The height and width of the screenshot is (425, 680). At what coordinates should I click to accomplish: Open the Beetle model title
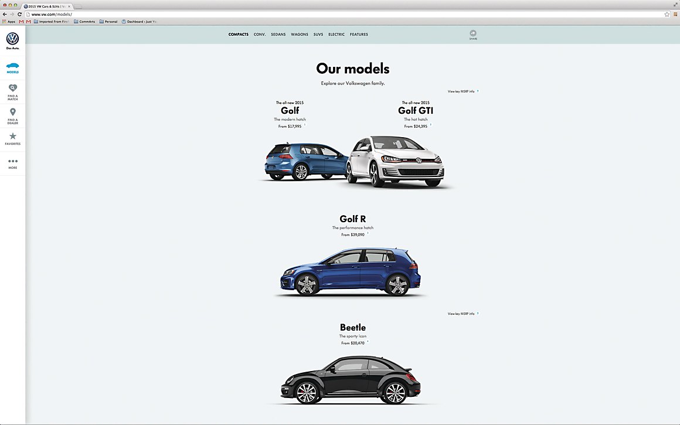point(353,328)
